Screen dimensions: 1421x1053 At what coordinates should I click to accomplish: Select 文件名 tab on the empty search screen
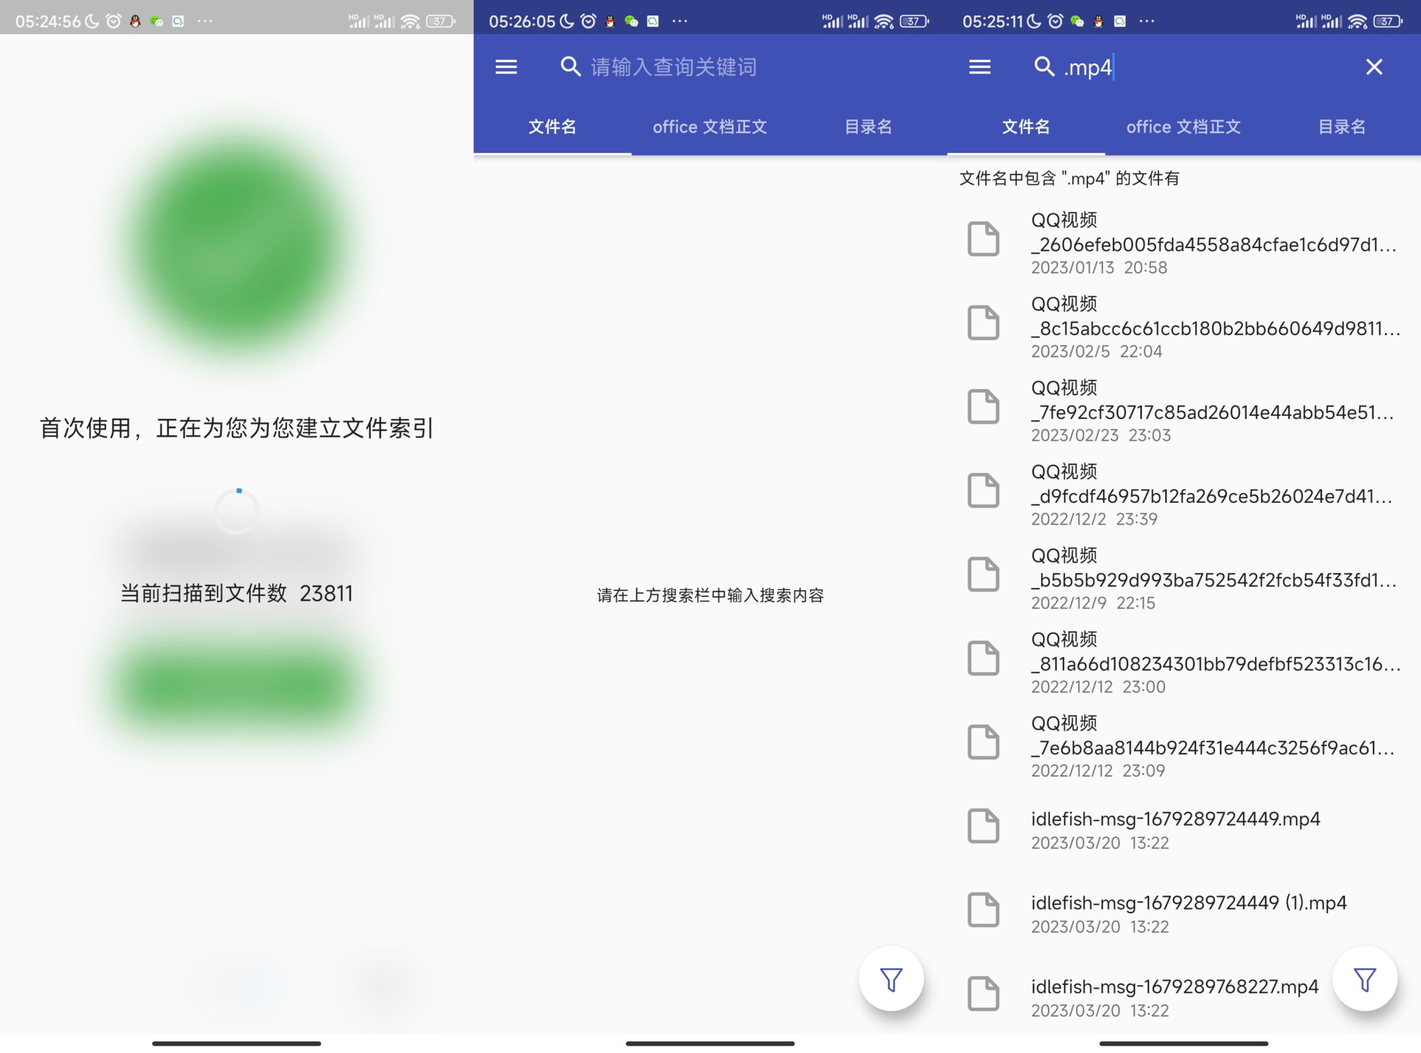pos(552,127)
